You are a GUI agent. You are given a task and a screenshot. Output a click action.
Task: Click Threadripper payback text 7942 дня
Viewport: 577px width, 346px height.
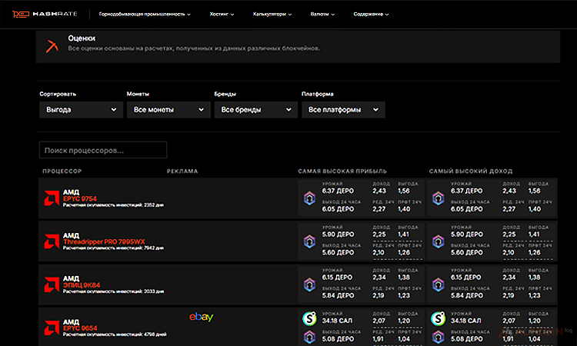(113, 248)
